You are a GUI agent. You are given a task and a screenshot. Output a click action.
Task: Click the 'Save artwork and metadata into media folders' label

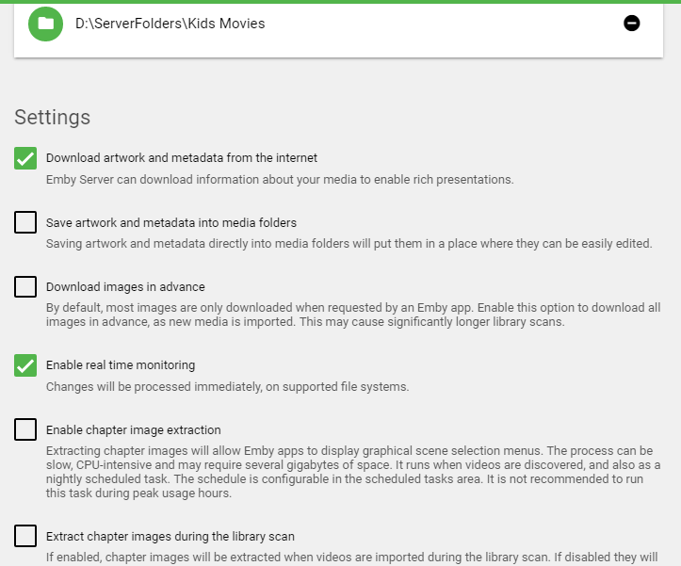(x=171, y=223)
